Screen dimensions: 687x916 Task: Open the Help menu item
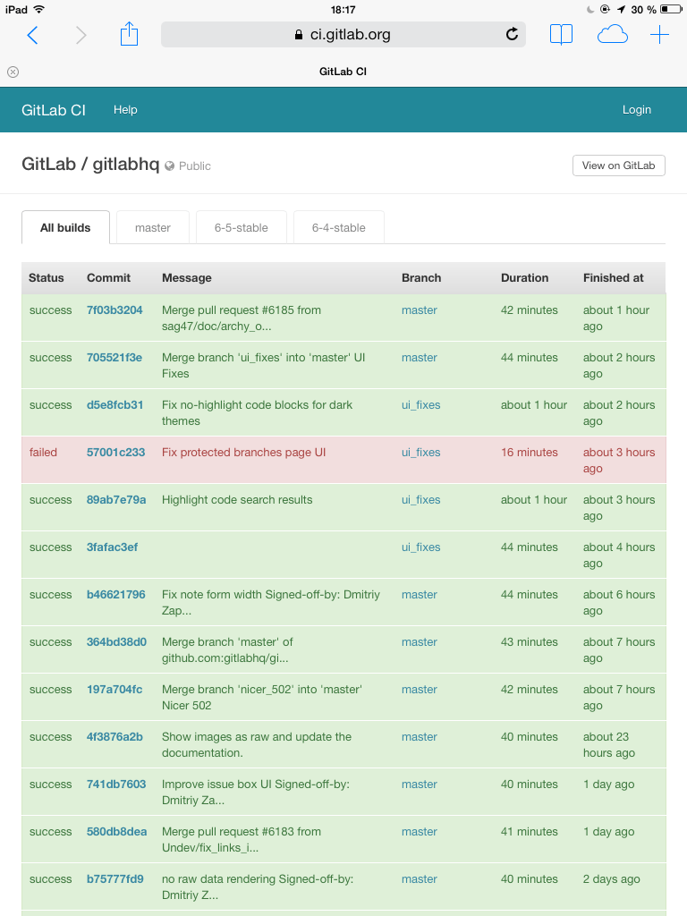tap(125, 110)
